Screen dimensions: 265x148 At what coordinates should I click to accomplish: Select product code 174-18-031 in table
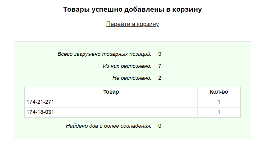(40, 112)
